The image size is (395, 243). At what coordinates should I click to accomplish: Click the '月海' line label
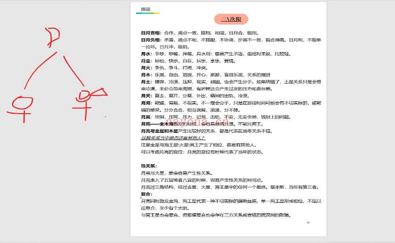(146, 103)
